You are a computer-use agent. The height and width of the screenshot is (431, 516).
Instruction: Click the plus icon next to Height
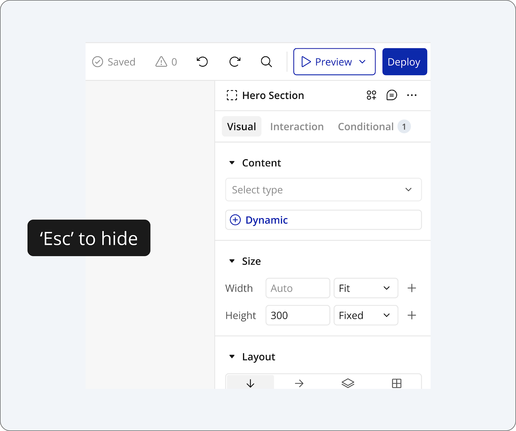coord(412,315)
